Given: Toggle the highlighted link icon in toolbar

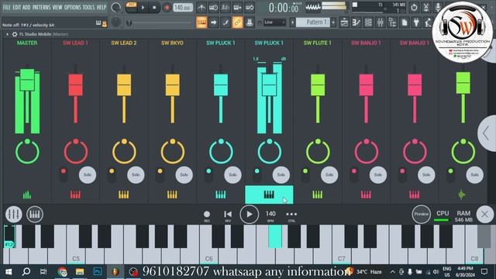Looking at the screenshot, I should (x=237, y=22).
